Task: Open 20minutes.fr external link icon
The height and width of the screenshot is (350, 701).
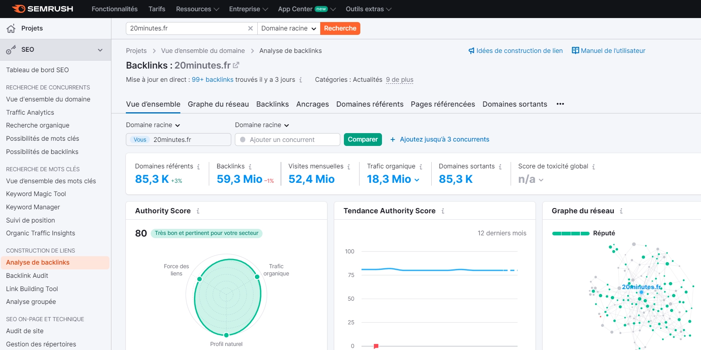Action: click(x=236, y=65)
